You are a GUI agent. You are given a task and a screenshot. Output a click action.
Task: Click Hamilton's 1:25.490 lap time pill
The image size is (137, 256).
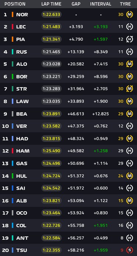click(x=51, y=151)
